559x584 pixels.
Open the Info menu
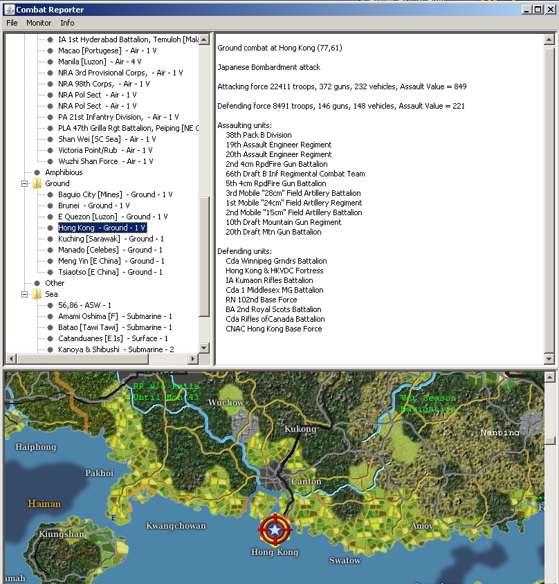coord(67,23)
